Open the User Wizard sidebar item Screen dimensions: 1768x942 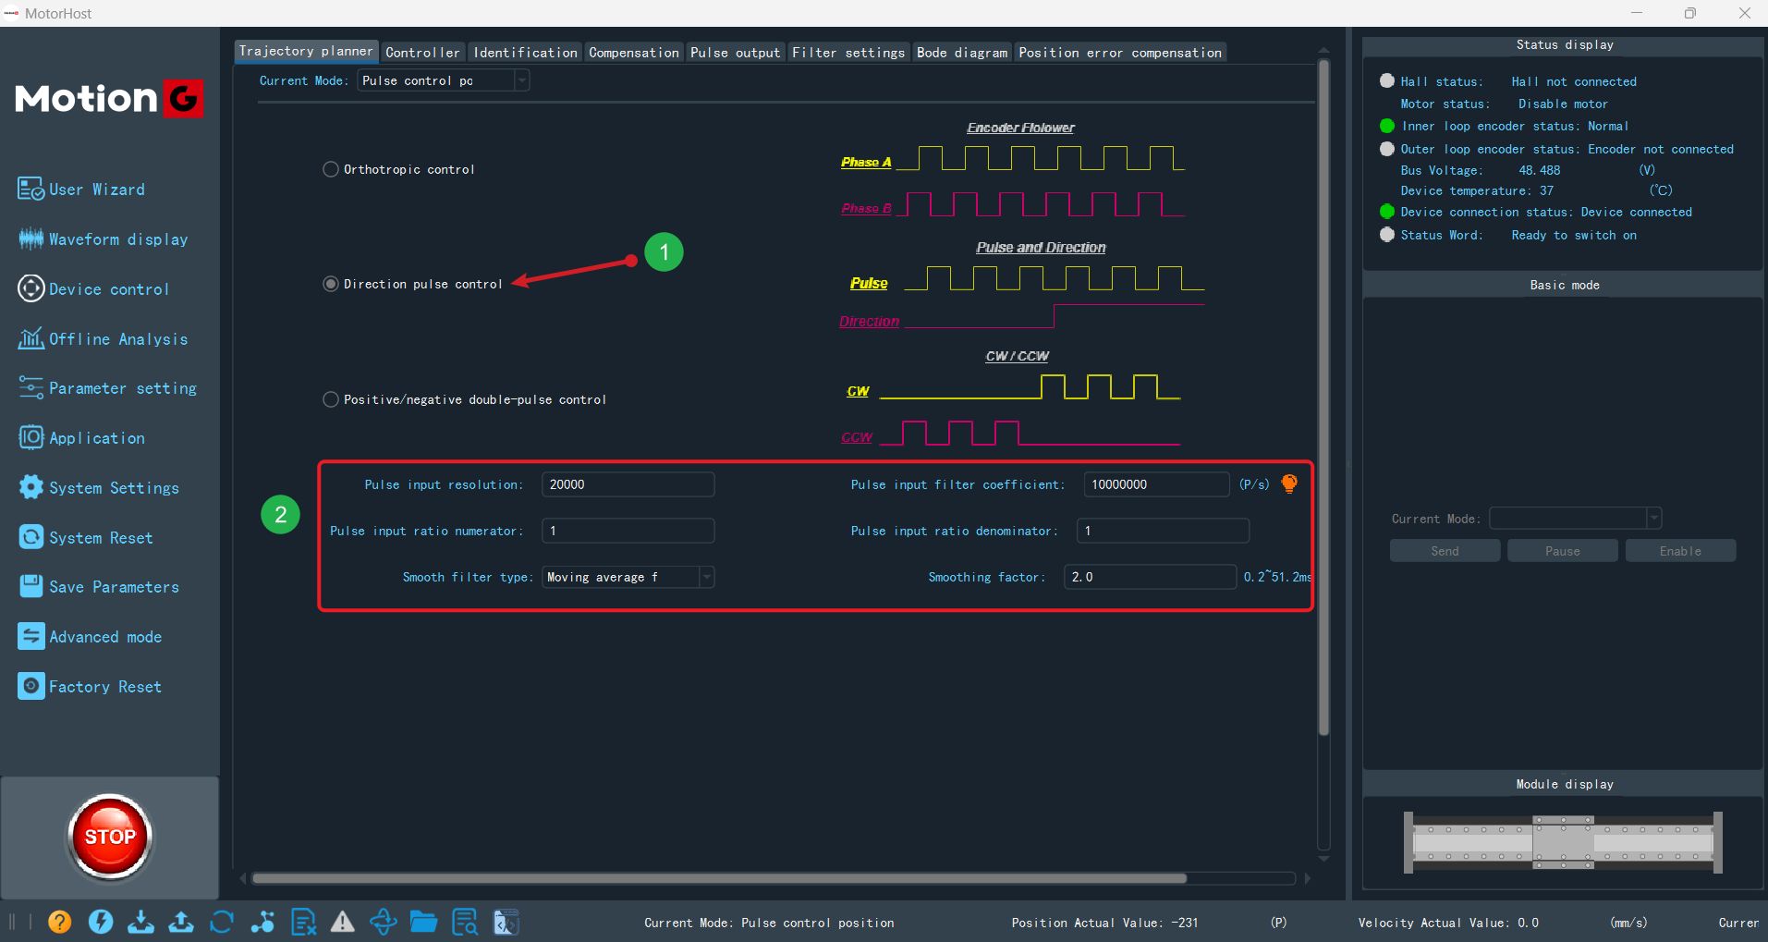click(81, 190)
